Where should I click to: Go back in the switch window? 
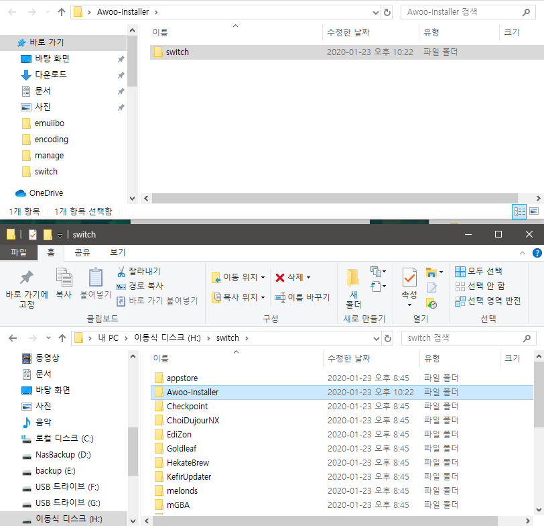(x=13, y=338)
